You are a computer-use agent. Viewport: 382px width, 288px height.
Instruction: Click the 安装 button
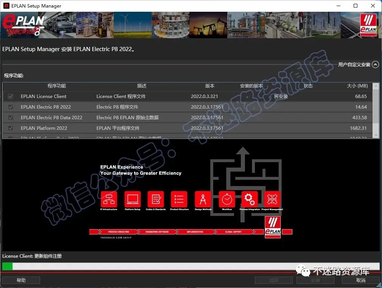point(315,280)
